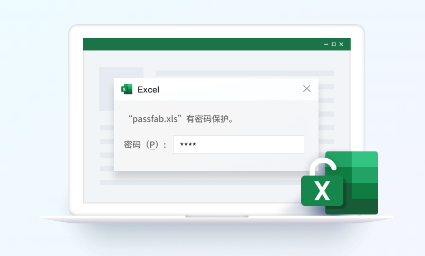Click the 密码 (P) label

(145, 145)
